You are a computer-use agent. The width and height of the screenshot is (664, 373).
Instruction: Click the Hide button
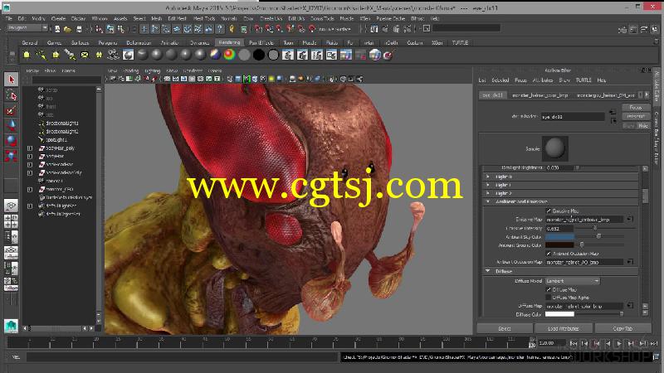[x=643, y=126]
